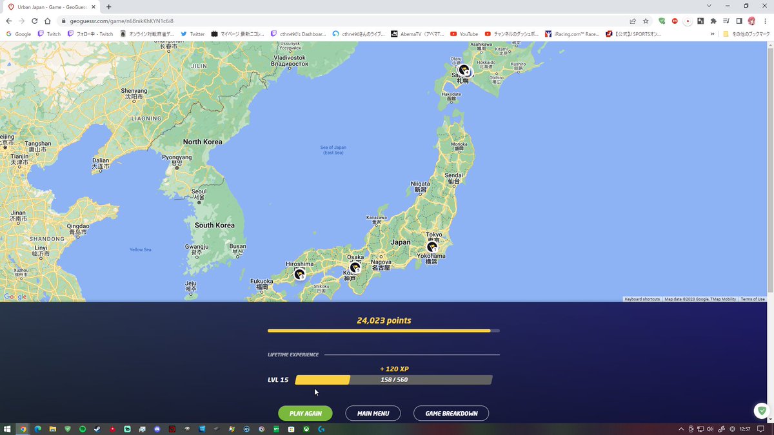This screenshot has width=774, height=435.
Task: Open a new browser tab
Action: 108,6
